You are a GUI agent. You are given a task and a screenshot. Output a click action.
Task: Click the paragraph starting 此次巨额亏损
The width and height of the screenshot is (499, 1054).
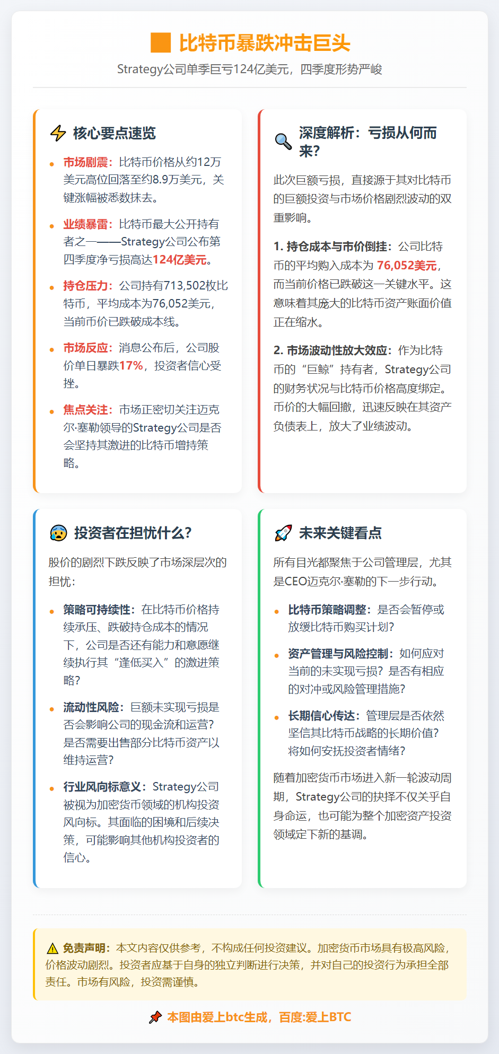pyautogui.click(x=363, y=199)
